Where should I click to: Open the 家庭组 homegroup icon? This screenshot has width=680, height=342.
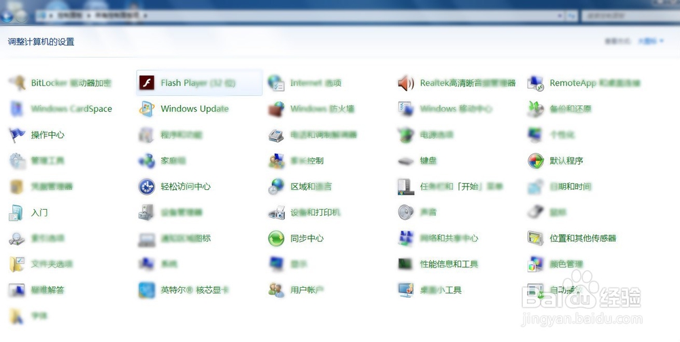coord(147,161)
